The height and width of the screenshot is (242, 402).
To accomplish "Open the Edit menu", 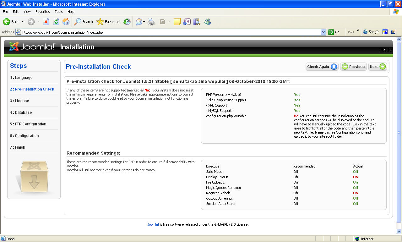I will 16,12.
